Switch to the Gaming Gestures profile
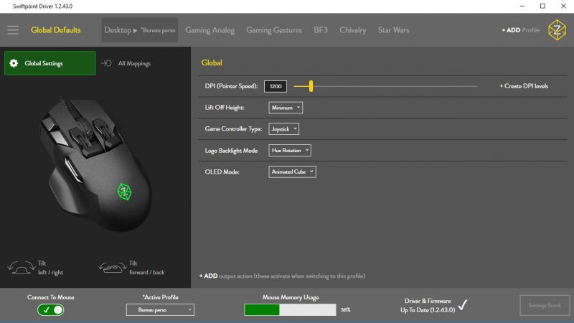 274,30
